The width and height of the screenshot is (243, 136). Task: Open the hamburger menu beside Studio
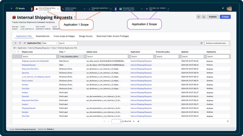click(11, 8)
